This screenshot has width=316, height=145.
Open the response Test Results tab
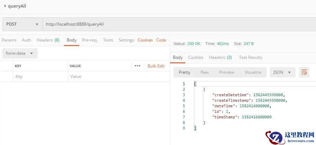pyautogui.click(x=250, y=57)
